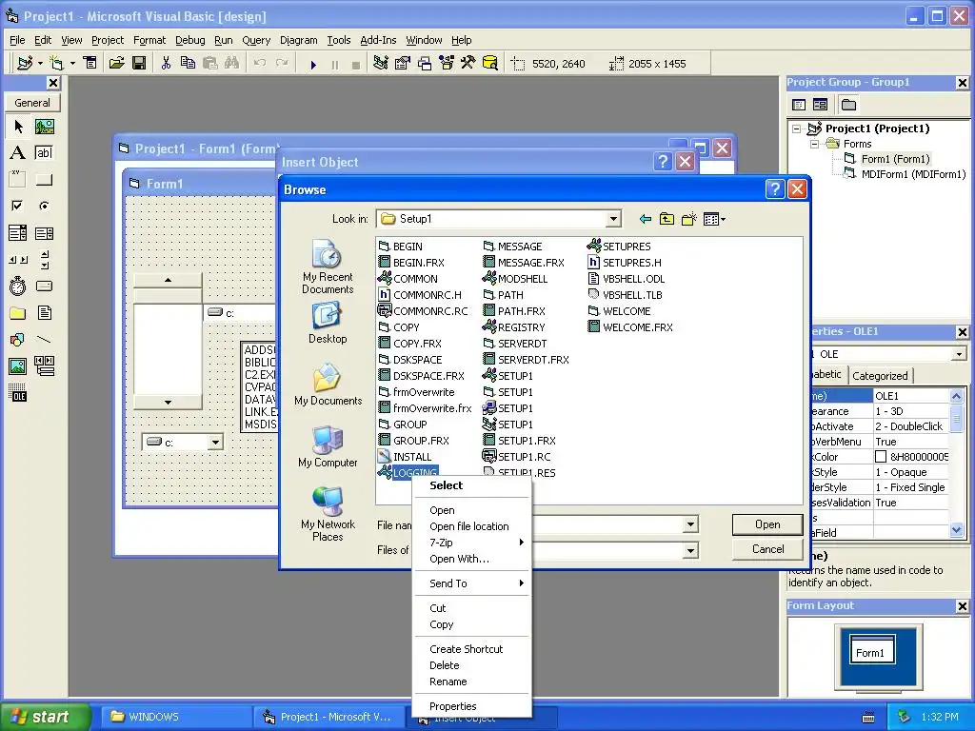Open the Diagram menu
The height and width of the screenshot is (731, 975).
pos(298,40)
